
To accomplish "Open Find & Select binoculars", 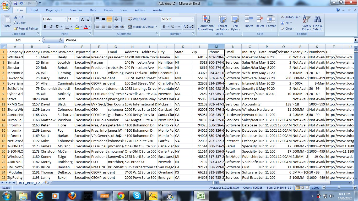I will click(318, 23).
